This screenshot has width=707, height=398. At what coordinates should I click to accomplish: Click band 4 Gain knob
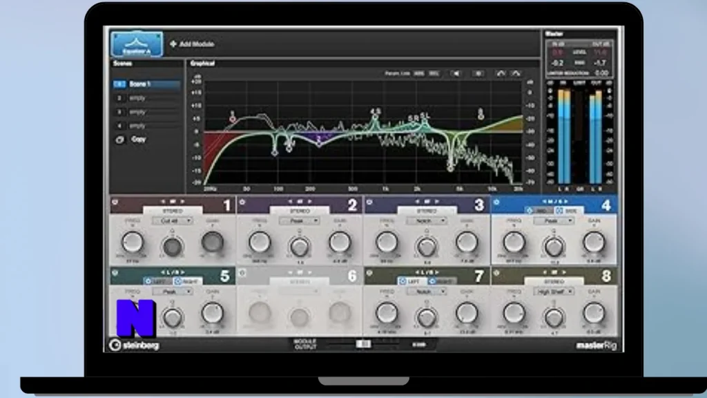click(594, 243)
